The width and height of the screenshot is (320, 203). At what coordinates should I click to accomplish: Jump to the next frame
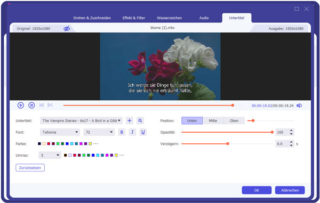click(x=50, y=105)
